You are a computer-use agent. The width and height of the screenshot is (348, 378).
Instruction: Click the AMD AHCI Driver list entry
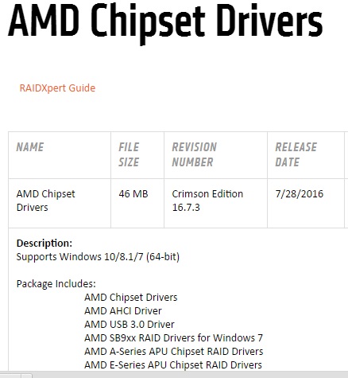[123, 311]
